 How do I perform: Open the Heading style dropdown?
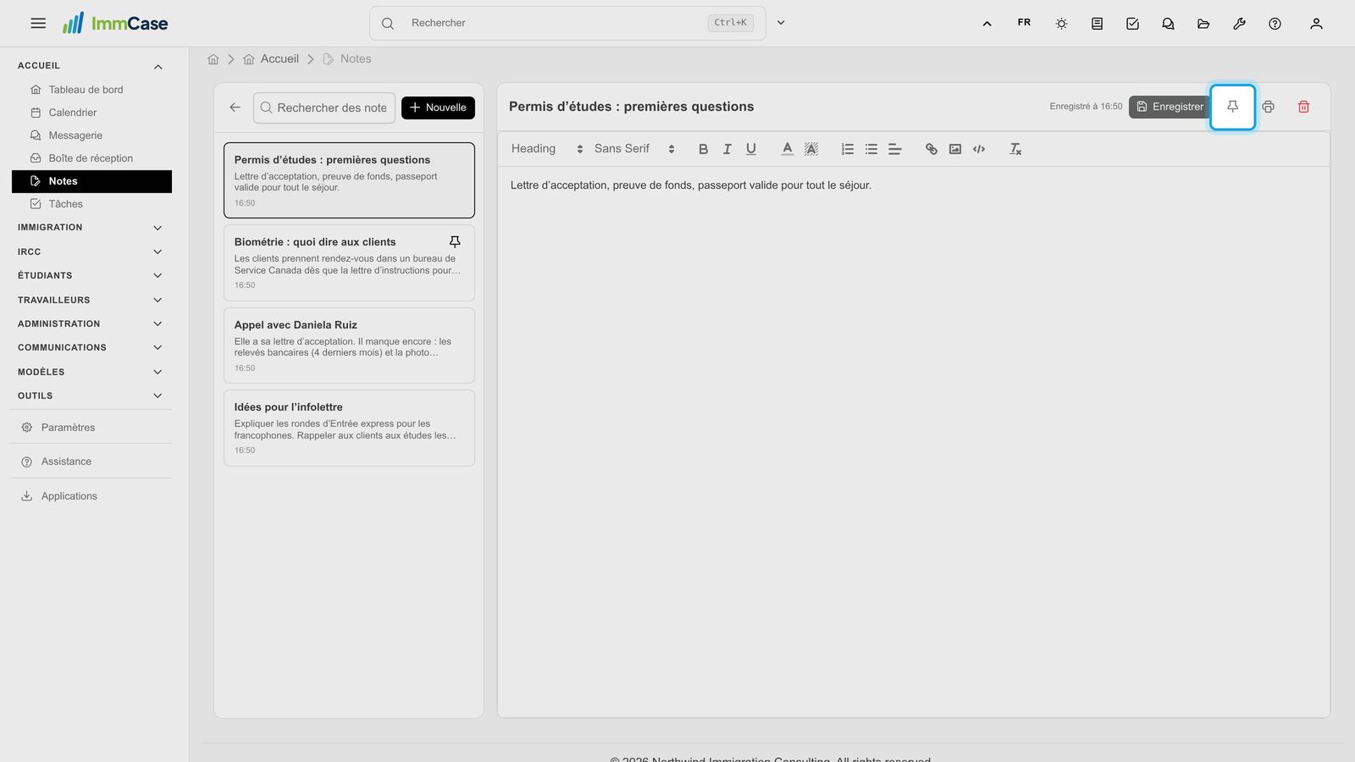coord(547,149)
